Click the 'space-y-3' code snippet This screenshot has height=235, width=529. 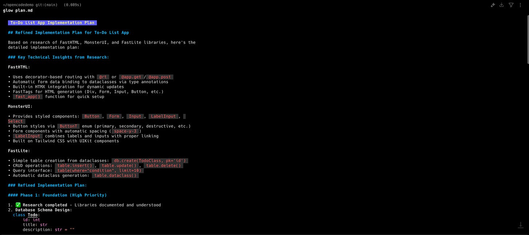125,131
